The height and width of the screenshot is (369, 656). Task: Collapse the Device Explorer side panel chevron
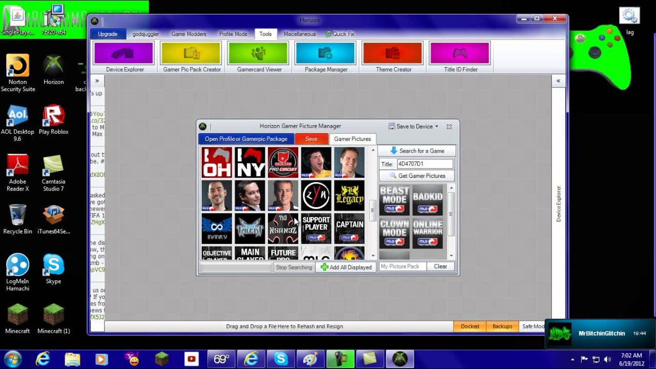click(558, 80)
